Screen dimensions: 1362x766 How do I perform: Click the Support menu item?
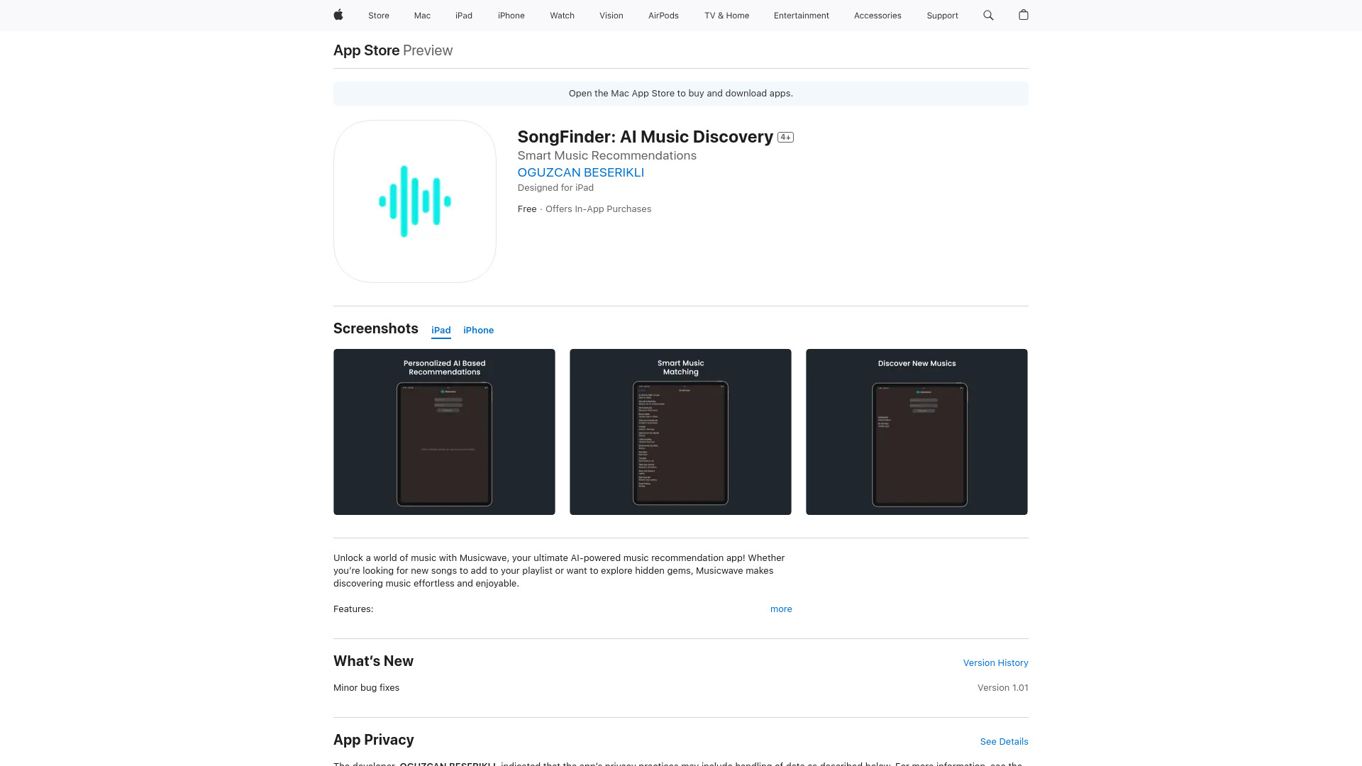943,15
